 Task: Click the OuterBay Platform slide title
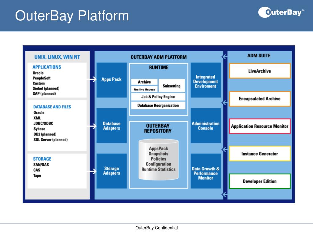pyautogui.click(x=72, y=16)
